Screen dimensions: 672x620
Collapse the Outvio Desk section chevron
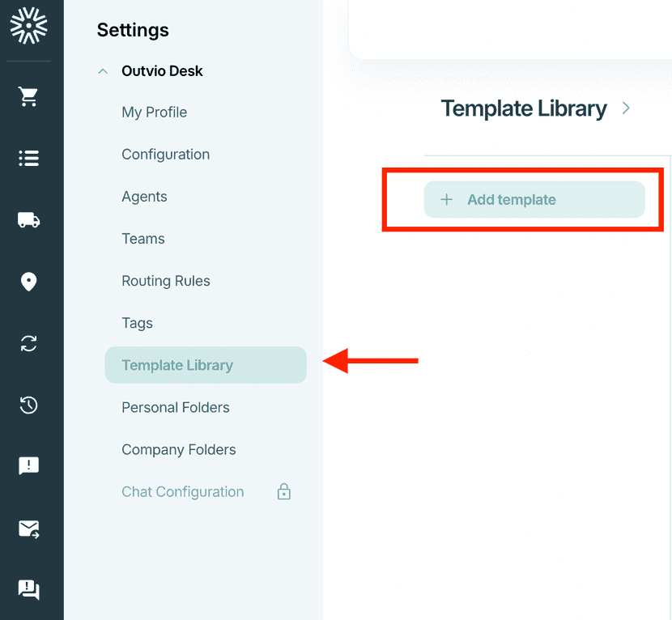tap(103, 71)
